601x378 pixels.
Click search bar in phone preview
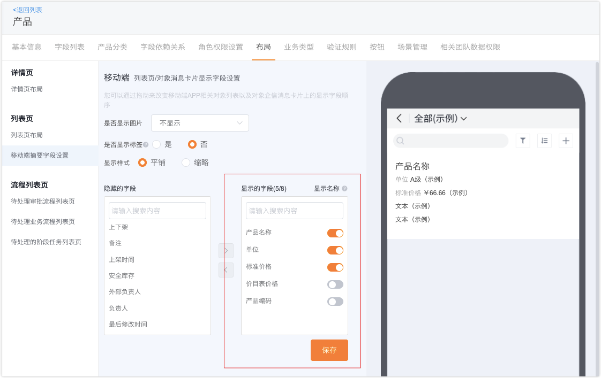[x=451, y=141]
